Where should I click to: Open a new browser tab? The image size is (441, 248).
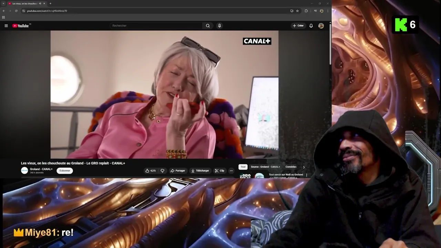(x=50, y=3)
